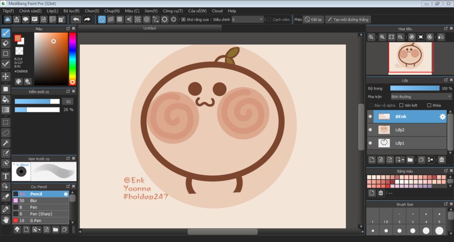Viewport: 454px width, 242px height.
Task: Select the Lớp2 layer
Action: click(407, 130)
